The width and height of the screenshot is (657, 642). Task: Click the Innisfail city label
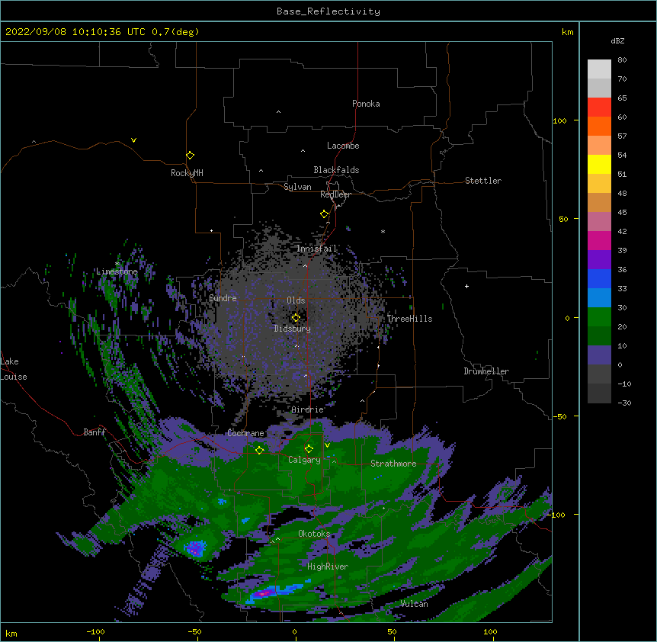(x=316, y=249)
